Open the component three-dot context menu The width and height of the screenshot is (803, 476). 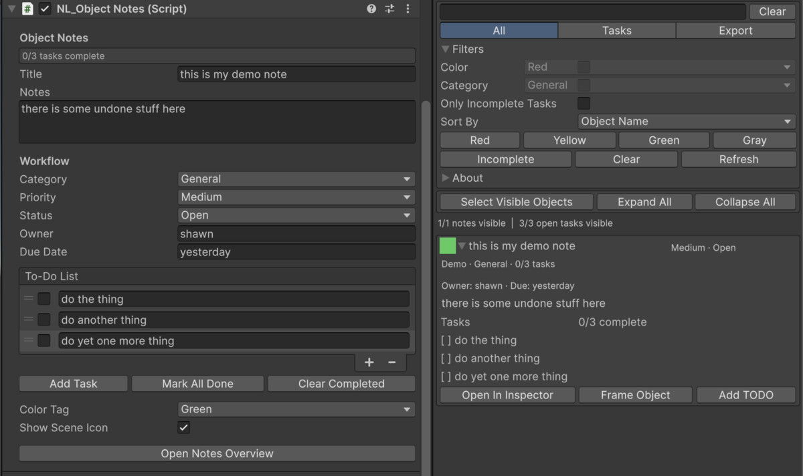tap(408, 9)
